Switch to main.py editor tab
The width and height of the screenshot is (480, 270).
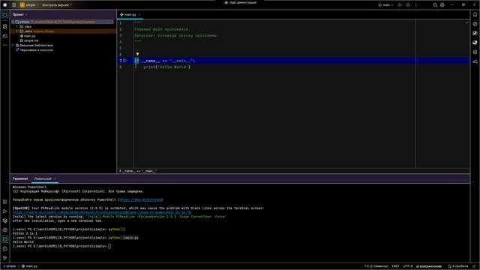click(x=130, y=14)
